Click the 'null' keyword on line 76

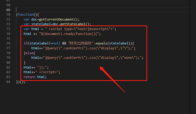(56, 43)
